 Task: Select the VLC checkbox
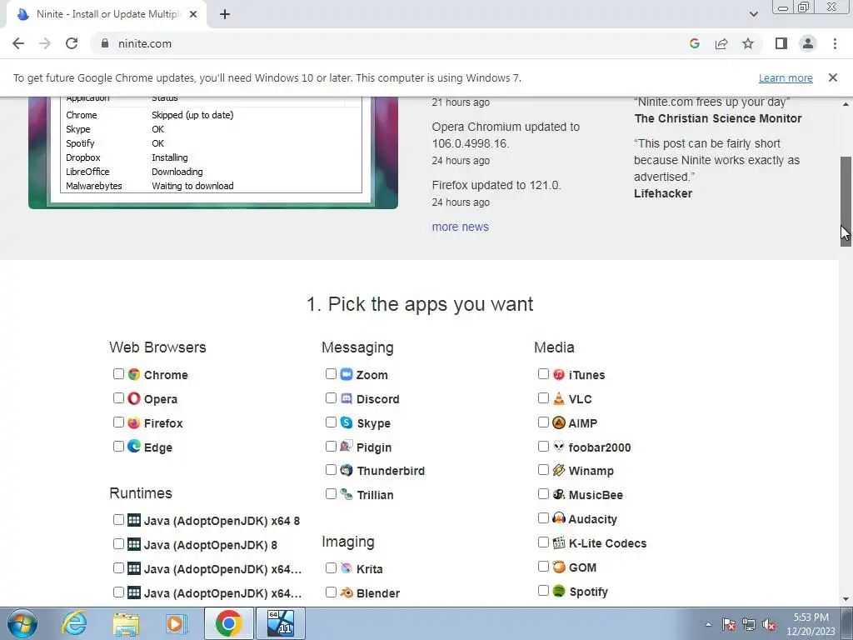(x=543, y=397)
